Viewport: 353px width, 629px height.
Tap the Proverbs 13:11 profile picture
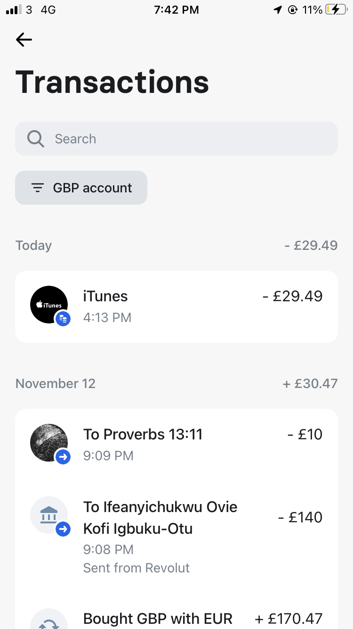(48, 442)
